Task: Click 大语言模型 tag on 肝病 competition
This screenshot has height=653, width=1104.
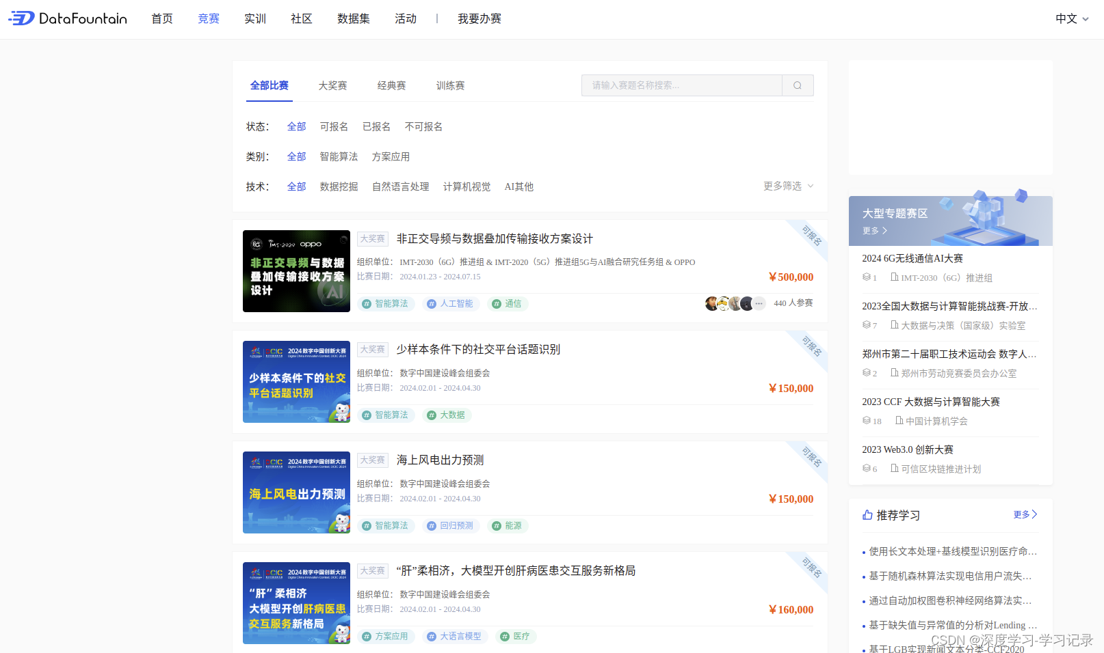Action: tap(455, 637)
